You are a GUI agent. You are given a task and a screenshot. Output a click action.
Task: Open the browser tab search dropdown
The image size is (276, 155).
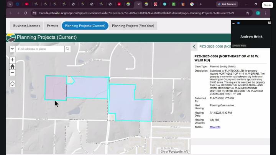(10, 4)
